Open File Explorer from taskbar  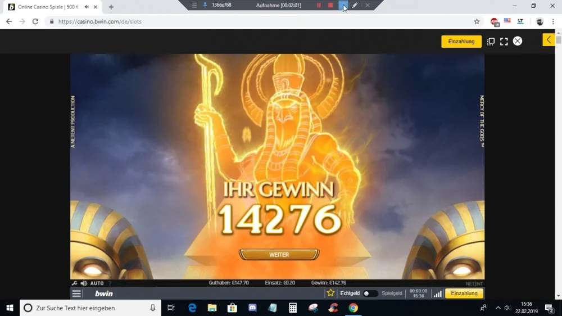[212, 308]
